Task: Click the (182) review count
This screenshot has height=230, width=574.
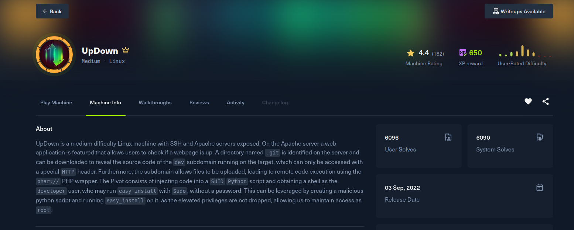Action: [438, 54]
